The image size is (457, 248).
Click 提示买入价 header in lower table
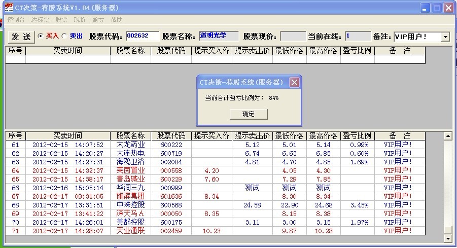tap(212, 136)
